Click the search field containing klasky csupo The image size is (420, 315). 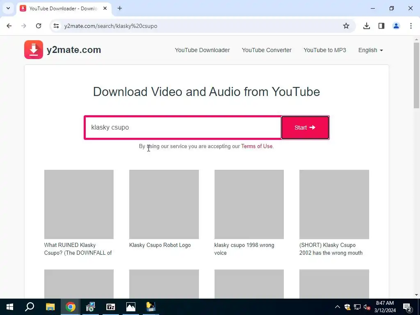[183, 128]
